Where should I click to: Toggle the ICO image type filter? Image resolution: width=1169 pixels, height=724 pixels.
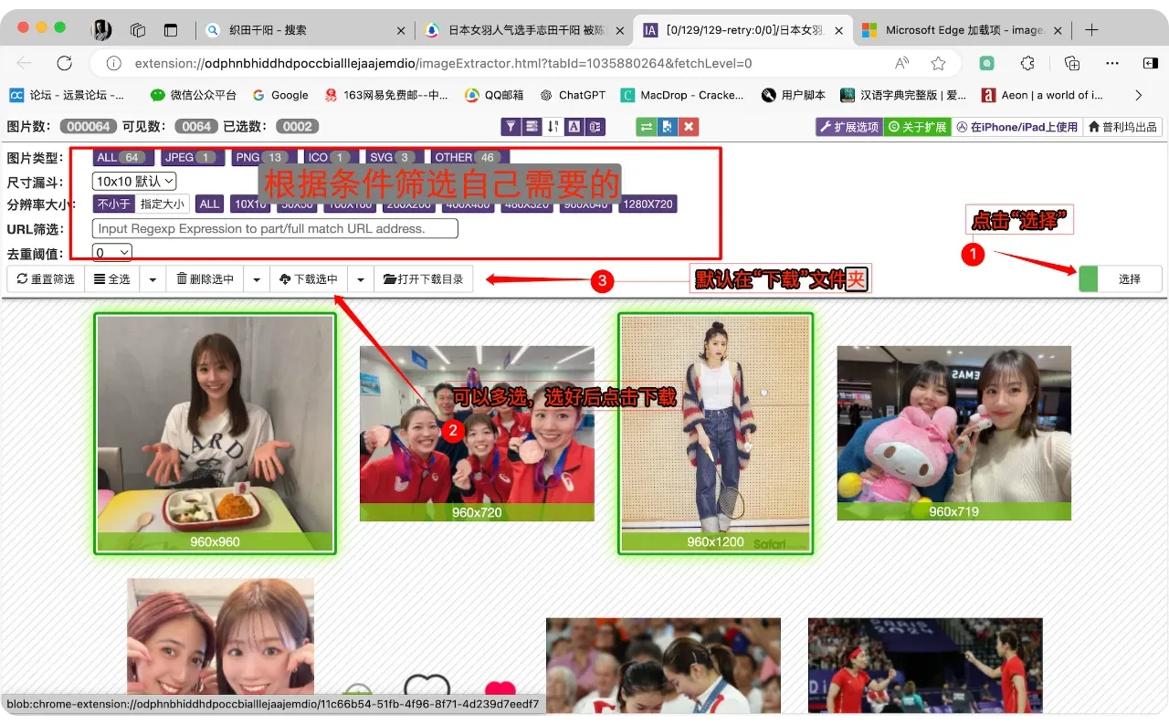[329, 157]
